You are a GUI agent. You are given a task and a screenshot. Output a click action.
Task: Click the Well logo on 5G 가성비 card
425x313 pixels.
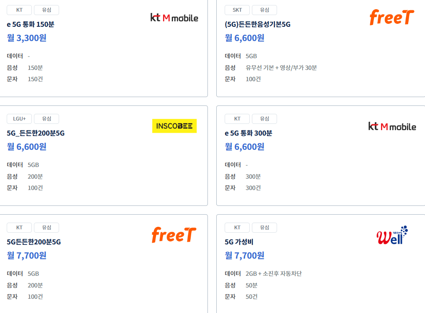[392, 234]
